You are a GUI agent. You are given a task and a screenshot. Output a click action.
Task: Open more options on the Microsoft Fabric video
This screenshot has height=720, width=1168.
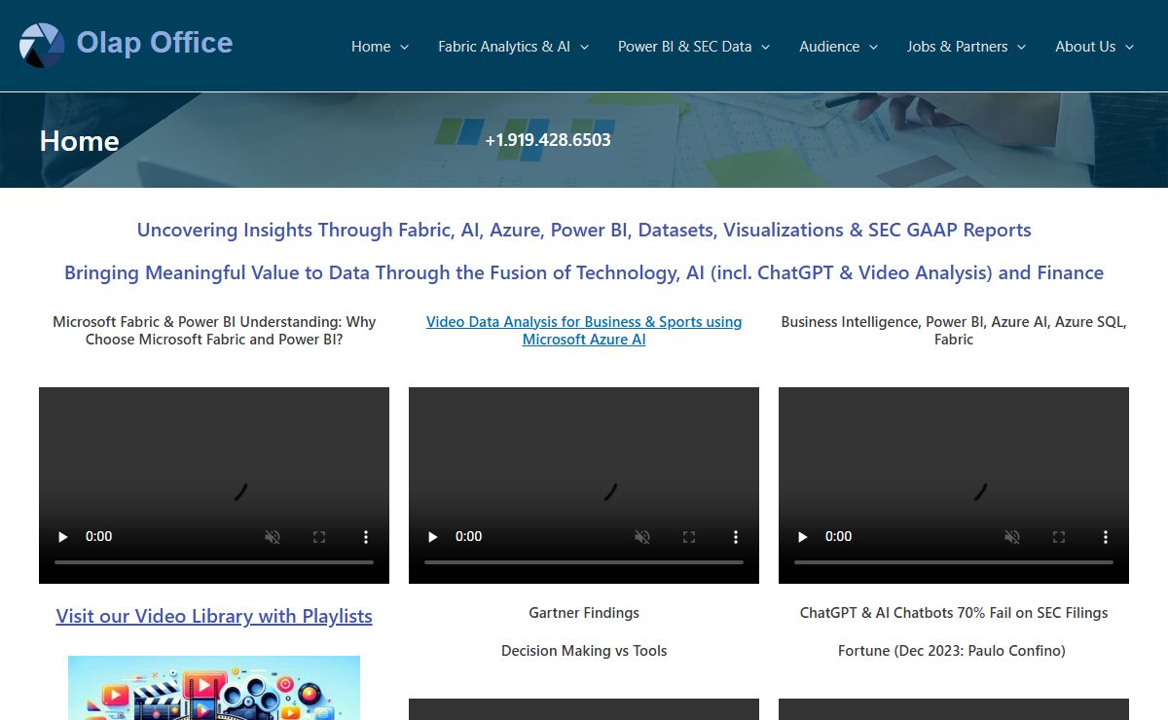point(366,536)
